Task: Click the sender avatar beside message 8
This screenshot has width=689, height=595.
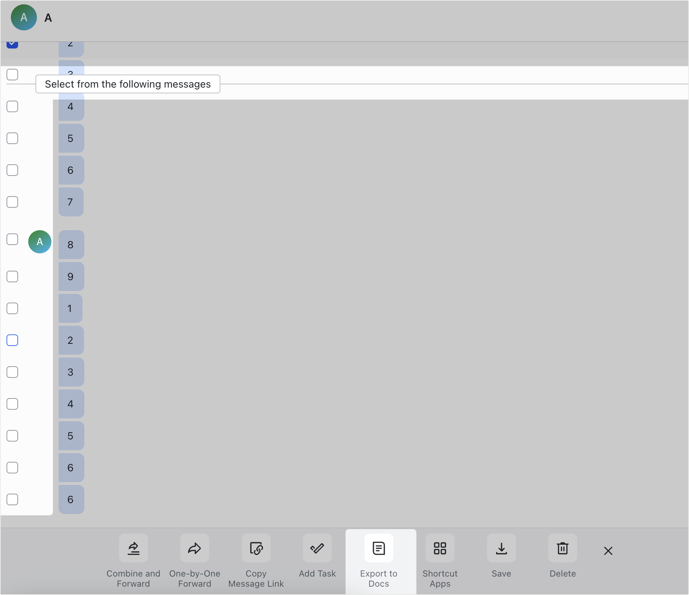Action: tap(39, 242)
